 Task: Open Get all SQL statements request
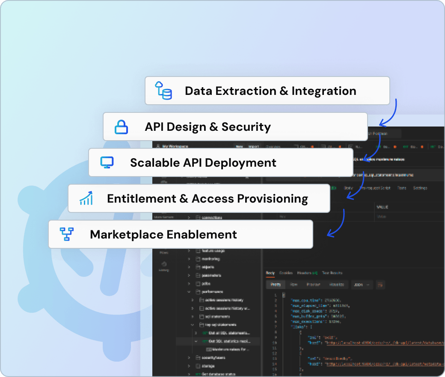226,333
